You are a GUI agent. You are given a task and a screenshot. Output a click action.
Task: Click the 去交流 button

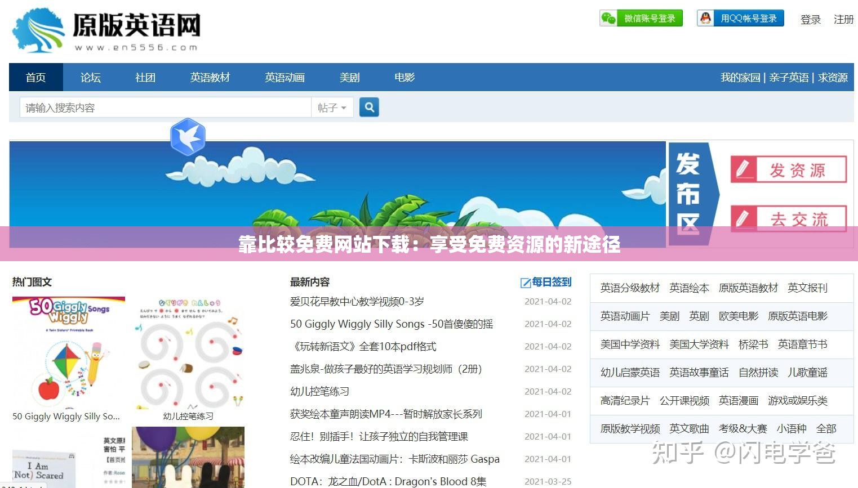[x=789, y=219]
